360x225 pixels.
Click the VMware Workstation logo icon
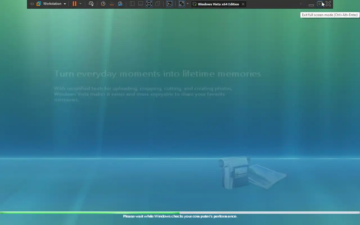[39, 4]
